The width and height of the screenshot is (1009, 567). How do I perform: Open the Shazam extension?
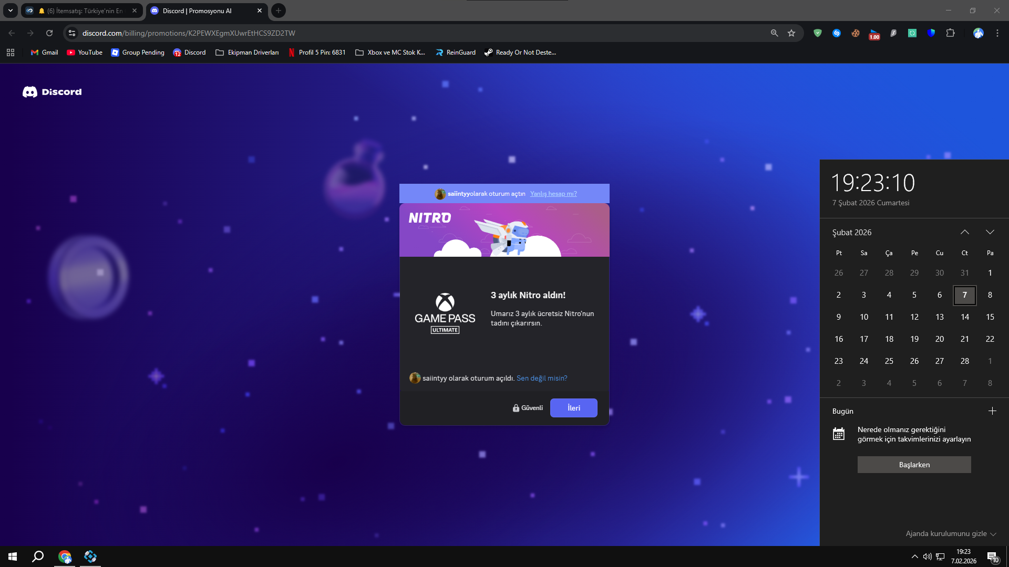[837, 33]
